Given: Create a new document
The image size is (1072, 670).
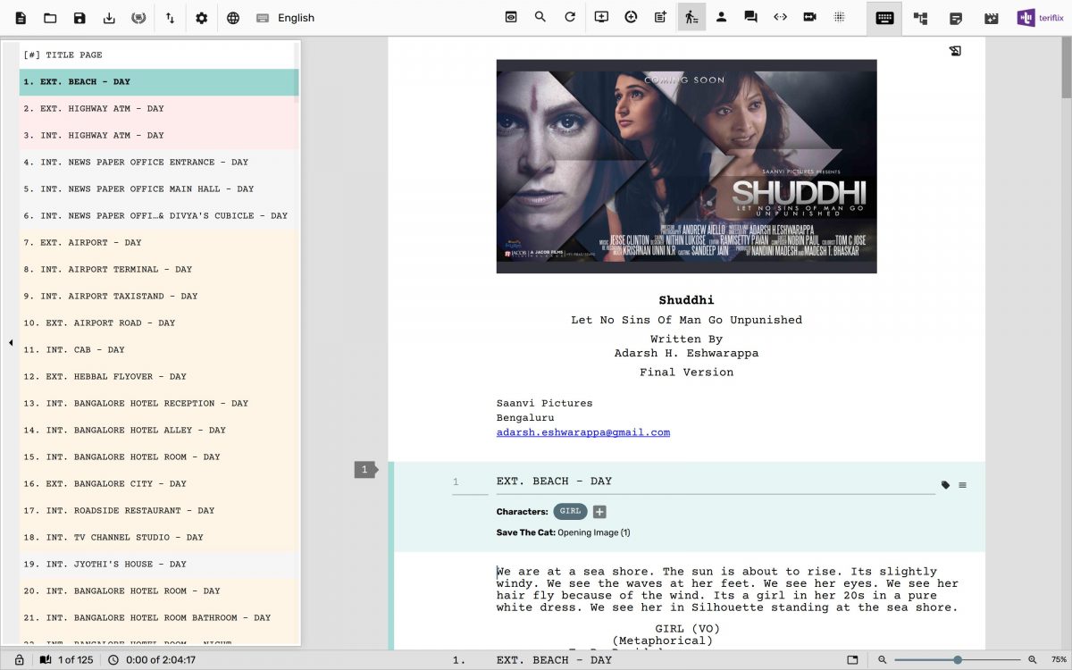Looking at the screenshot, I should pos(21,18).
